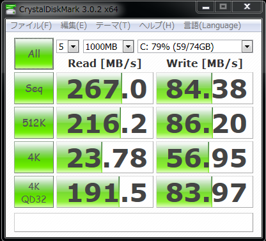Viewport: 266px width, 241px height.
Task: Start the Seq sequential test
Action: pyautogui.click(x=34, y=88)
